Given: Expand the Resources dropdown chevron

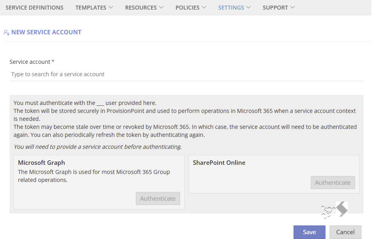Looking at the screenshot, I should 161,7.
